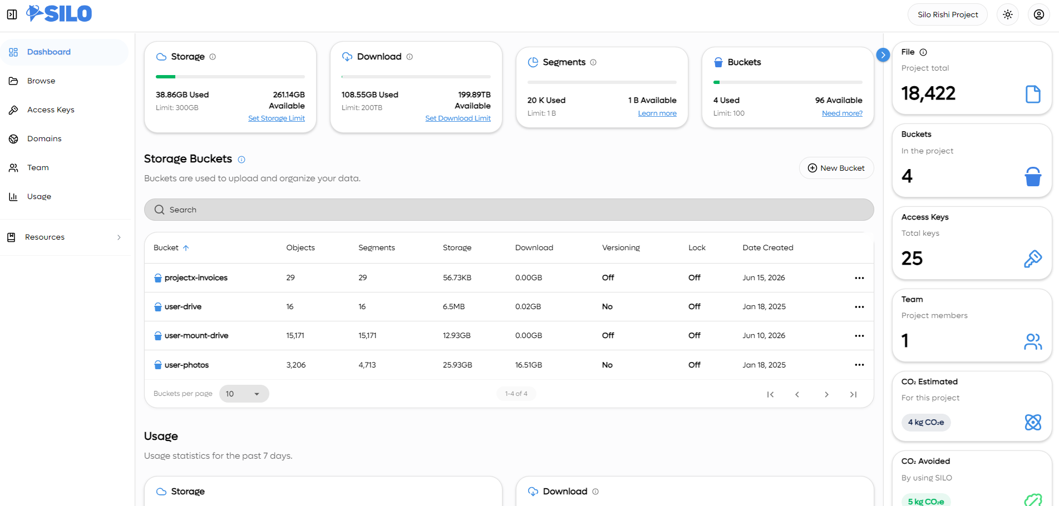Toggle the Bucket sort arrow
1059x506 pixels.
pos(186,248)
